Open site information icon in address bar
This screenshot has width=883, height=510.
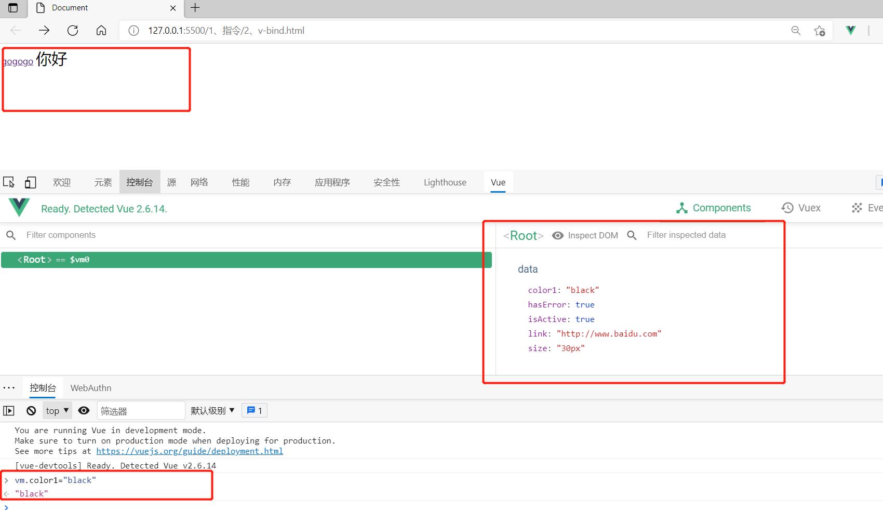(133, 31)
